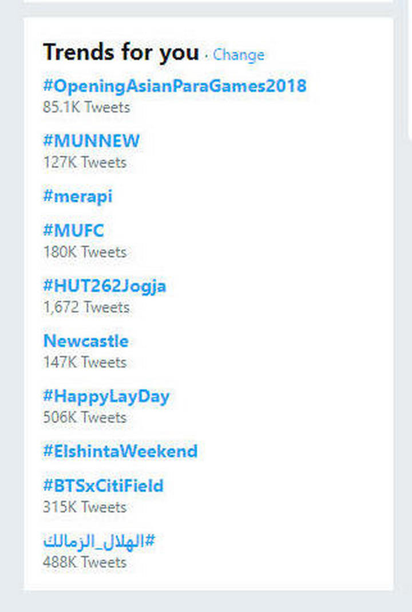The image size is (412, 612).
Task: Open the #OpeningAsianParaGames2018 trend
Action: (x=175, y=86)
